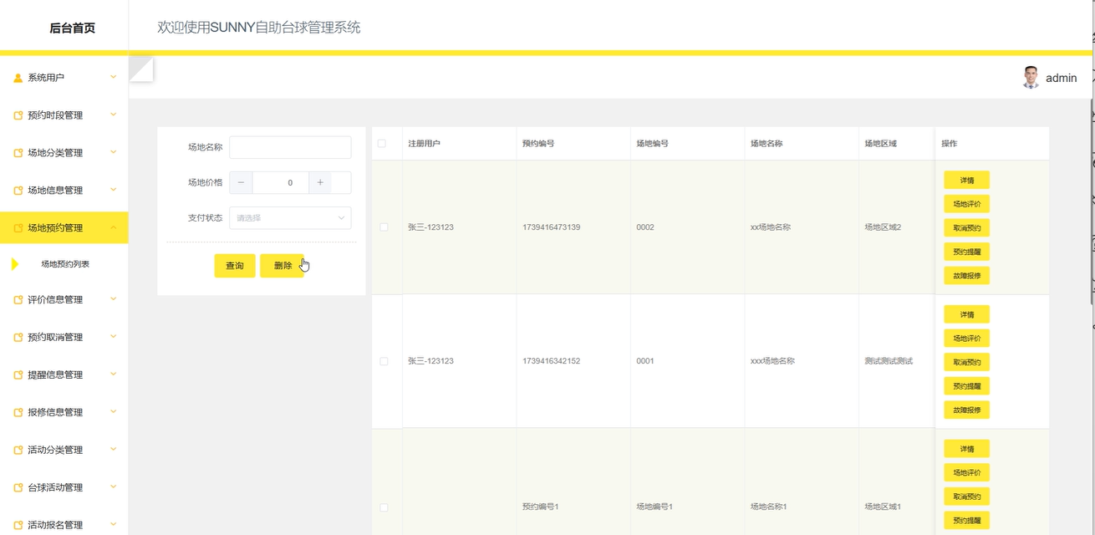Click the 活动分类管理 sidebar icon
The width and height of the screenshot is (1095, 535).
coord(18,451)
